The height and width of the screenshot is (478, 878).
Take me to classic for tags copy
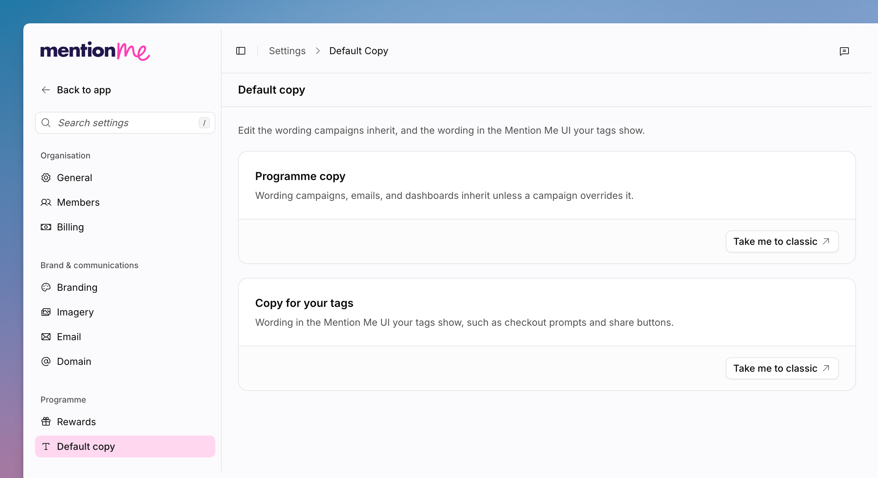(782, 368)
